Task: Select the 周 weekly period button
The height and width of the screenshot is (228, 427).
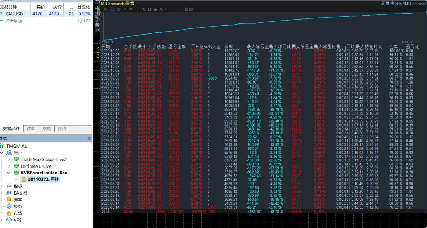Action: point(119,10)
